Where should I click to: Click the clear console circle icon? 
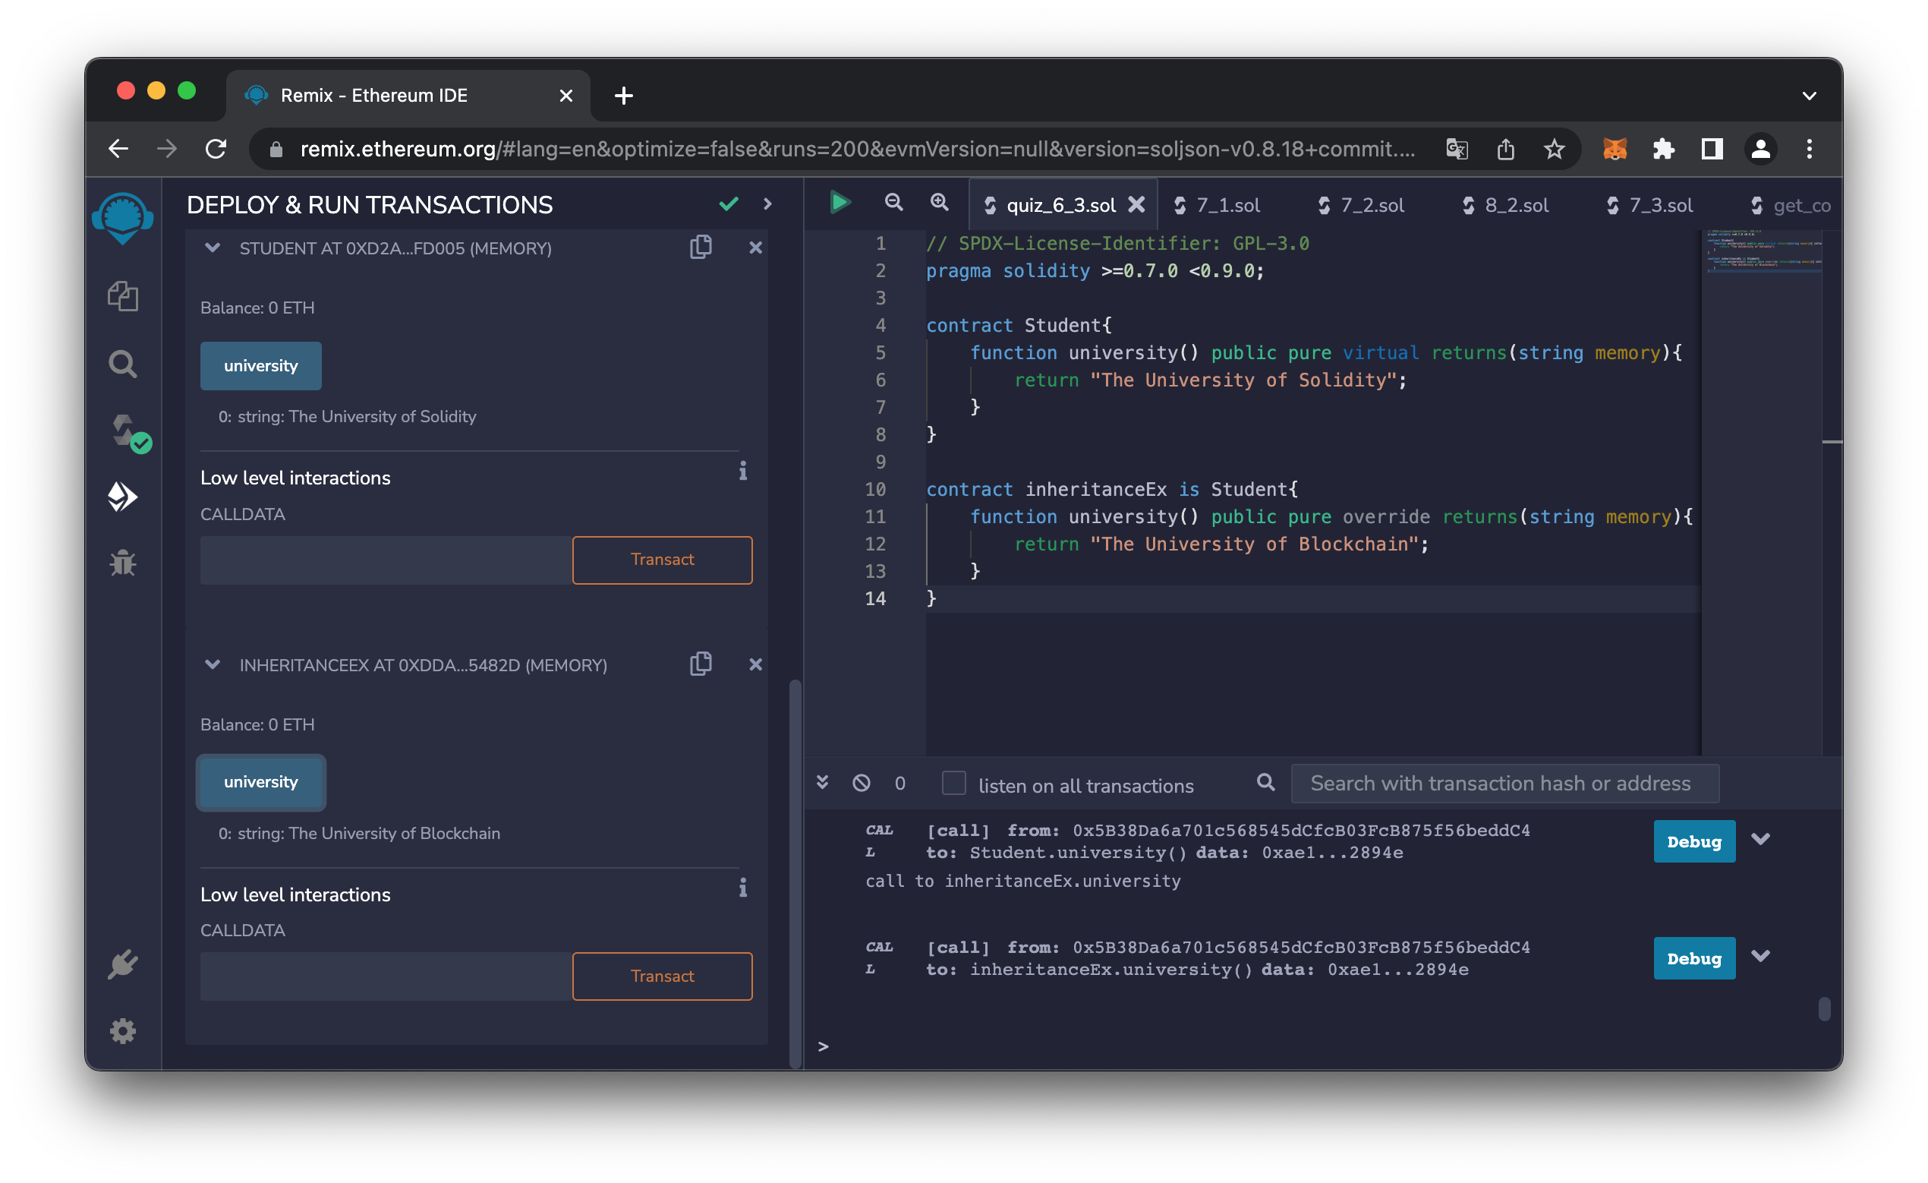click(x=862, y=783)
